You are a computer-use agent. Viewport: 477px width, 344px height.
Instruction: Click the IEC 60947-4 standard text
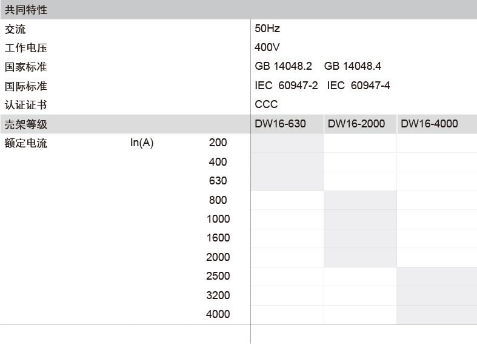tap(358, 86)
